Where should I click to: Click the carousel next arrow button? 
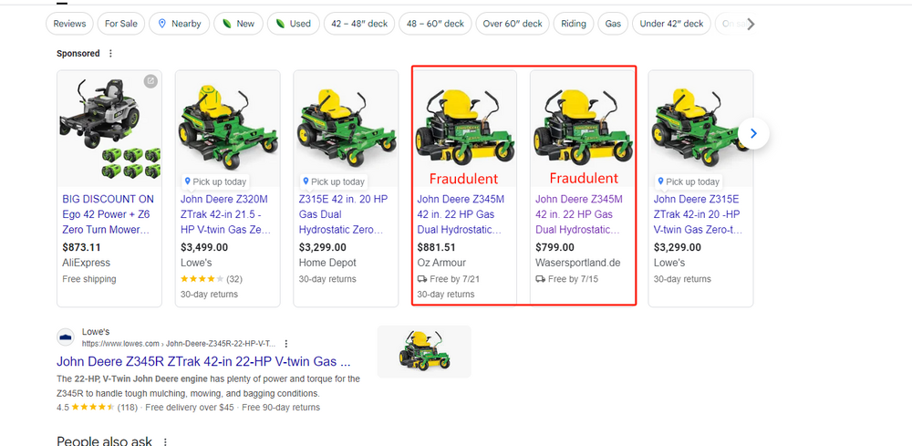(x=753, y=133)
